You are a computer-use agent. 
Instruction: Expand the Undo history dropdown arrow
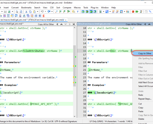45,11
